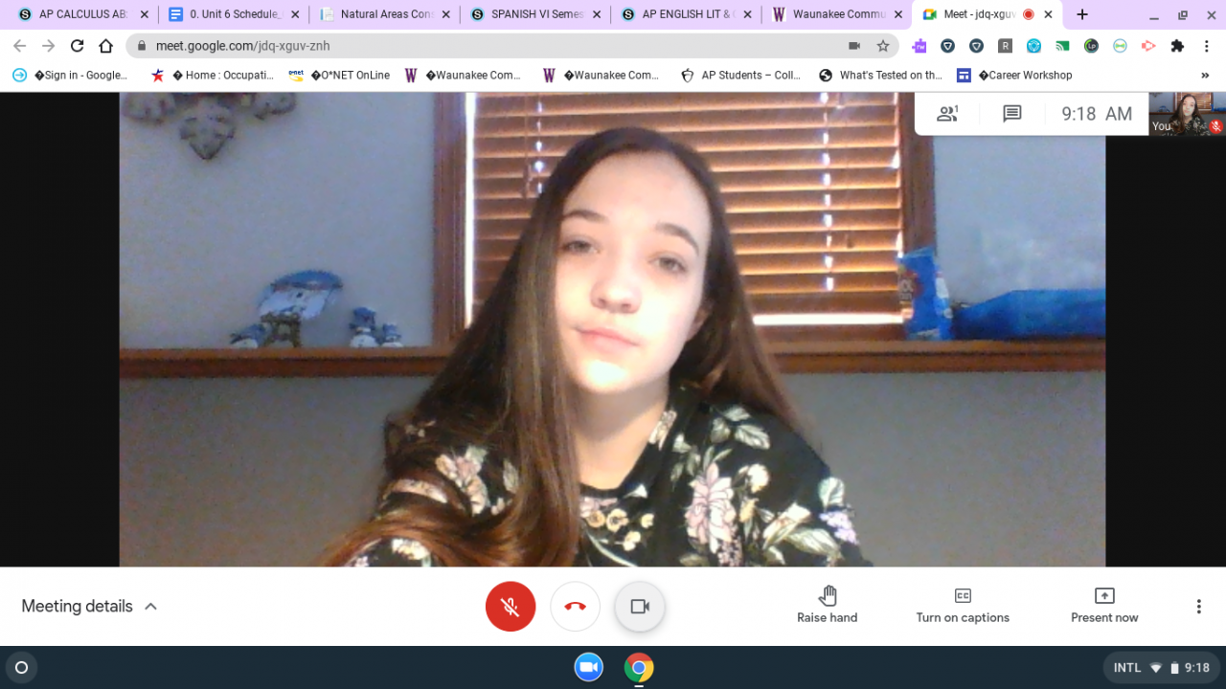Turn on captions
1226x689 pixels.
pyautogui.click(x=963, y=606)
